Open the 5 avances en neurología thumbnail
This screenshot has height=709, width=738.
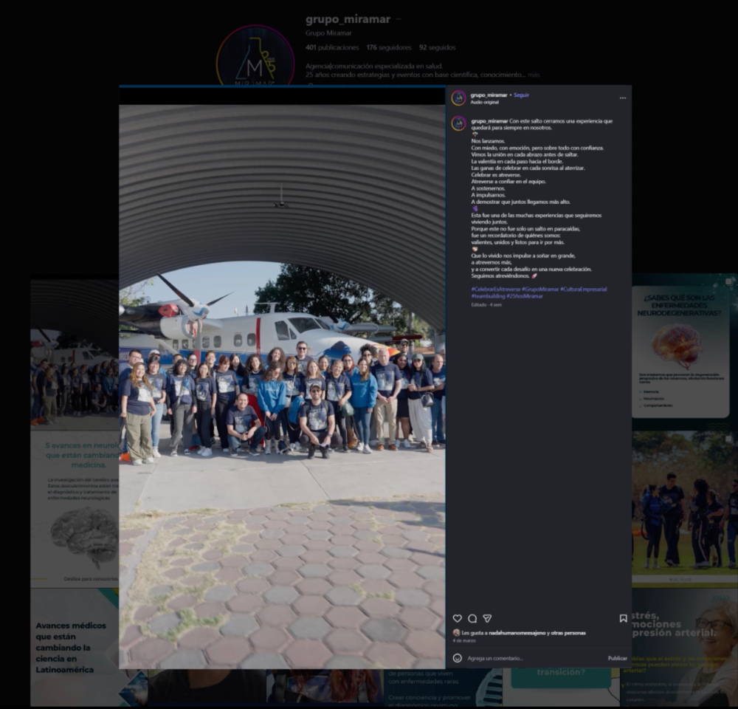coord(75,509)
